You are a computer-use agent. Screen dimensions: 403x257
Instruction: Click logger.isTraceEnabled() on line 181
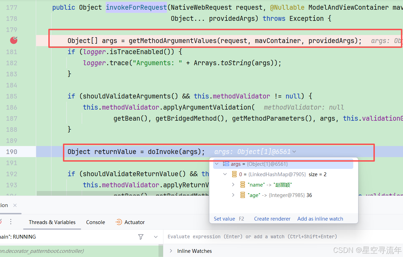(129, 52)
